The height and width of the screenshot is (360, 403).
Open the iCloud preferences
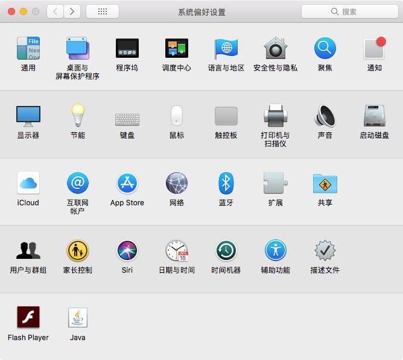tap(28, 183)
